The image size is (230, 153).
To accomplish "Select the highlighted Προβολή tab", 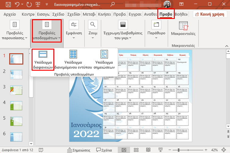I will point(166,14).
